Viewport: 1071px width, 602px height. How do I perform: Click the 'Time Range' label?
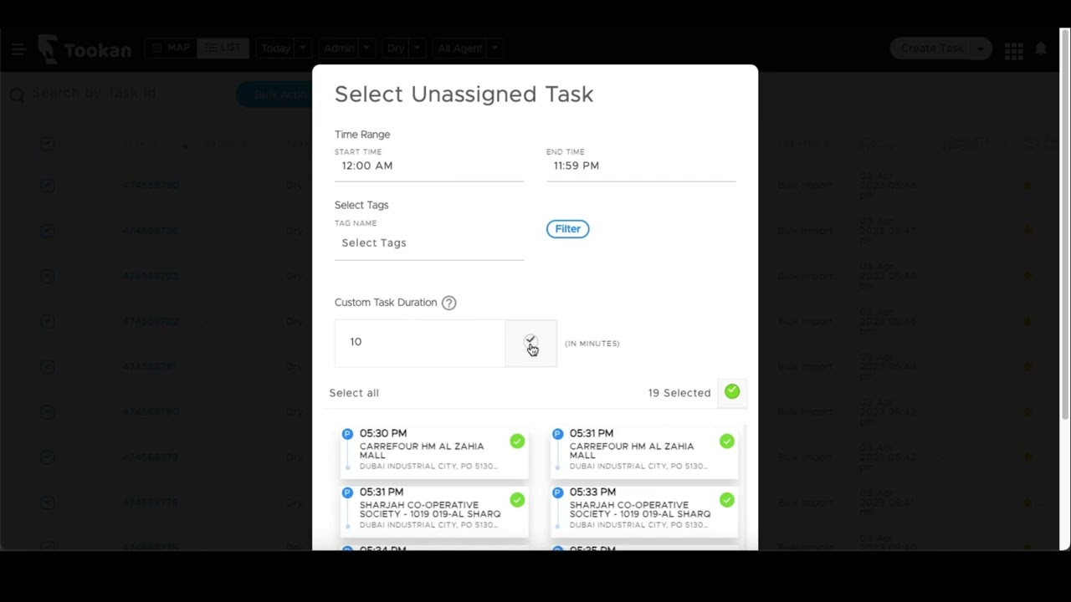[x=362, y=135]
